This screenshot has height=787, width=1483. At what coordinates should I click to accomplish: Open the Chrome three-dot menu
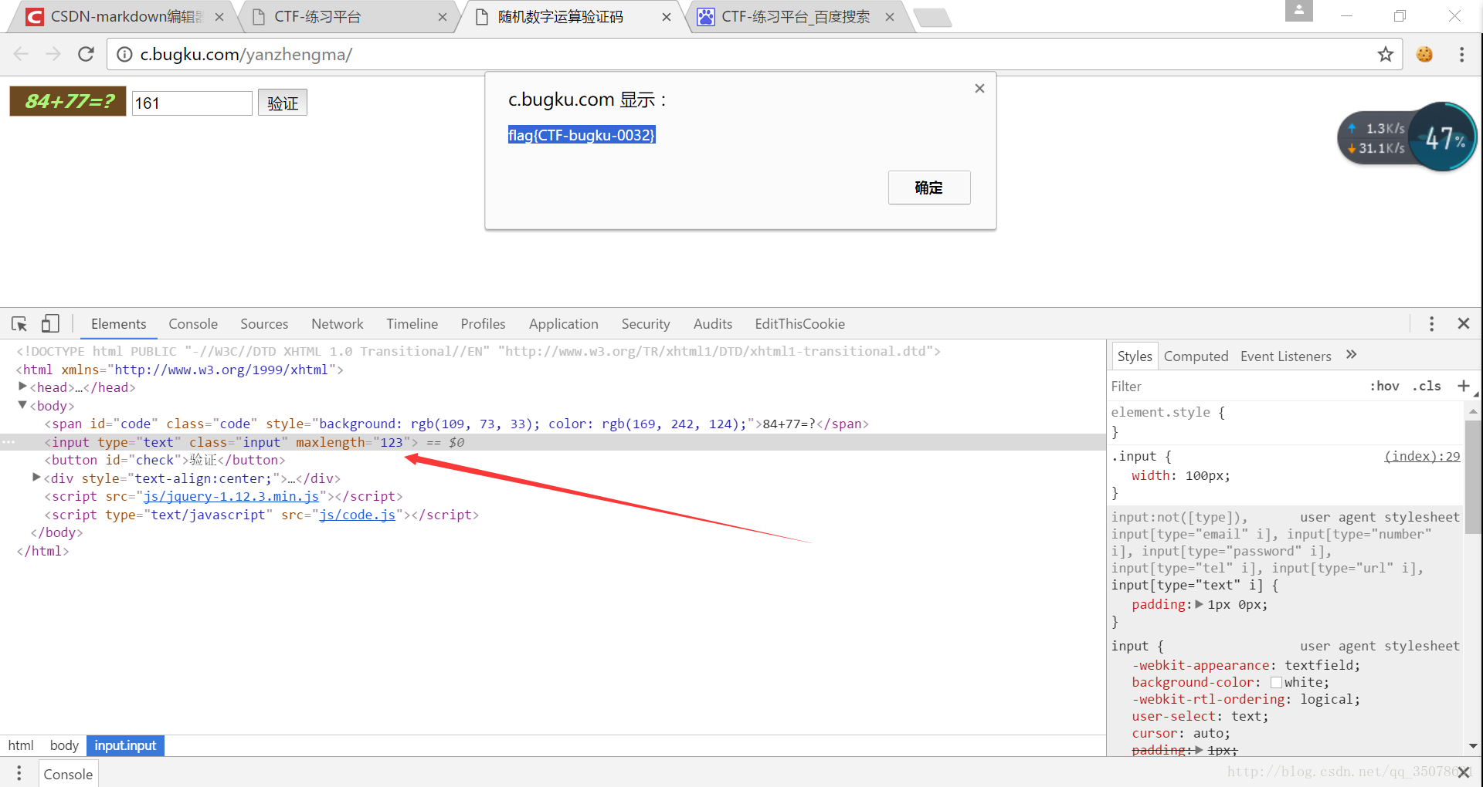pos(1461,54)
